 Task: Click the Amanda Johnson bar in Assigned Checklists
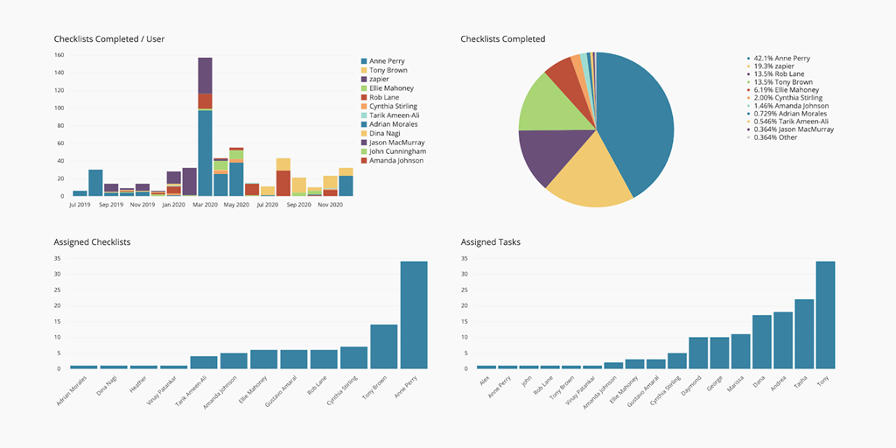234,360
